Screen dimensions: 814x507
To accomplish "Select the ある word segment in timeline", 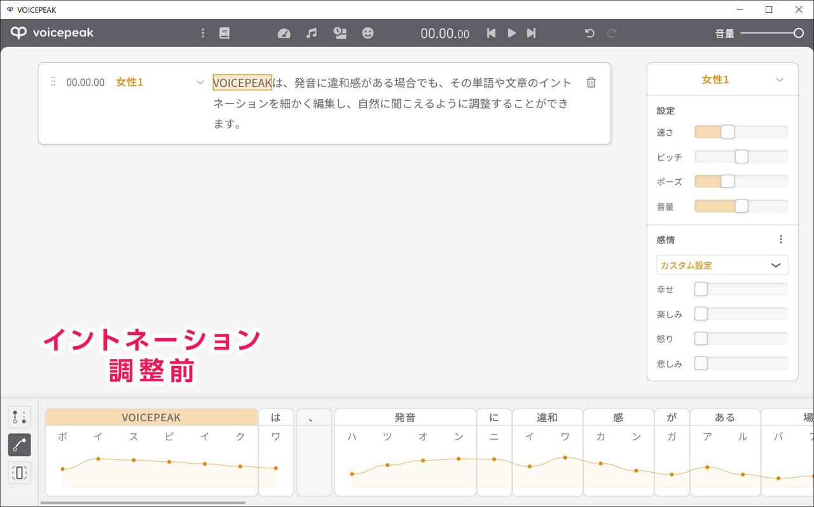I will (725, 417).
